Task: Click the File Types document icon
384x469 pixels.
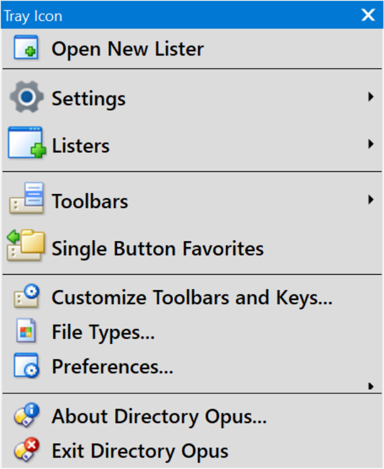Action: [26, 332]
